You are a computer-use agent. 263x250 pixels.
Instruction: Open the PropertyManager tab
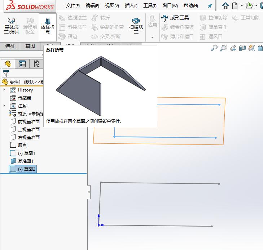(22, 64)
